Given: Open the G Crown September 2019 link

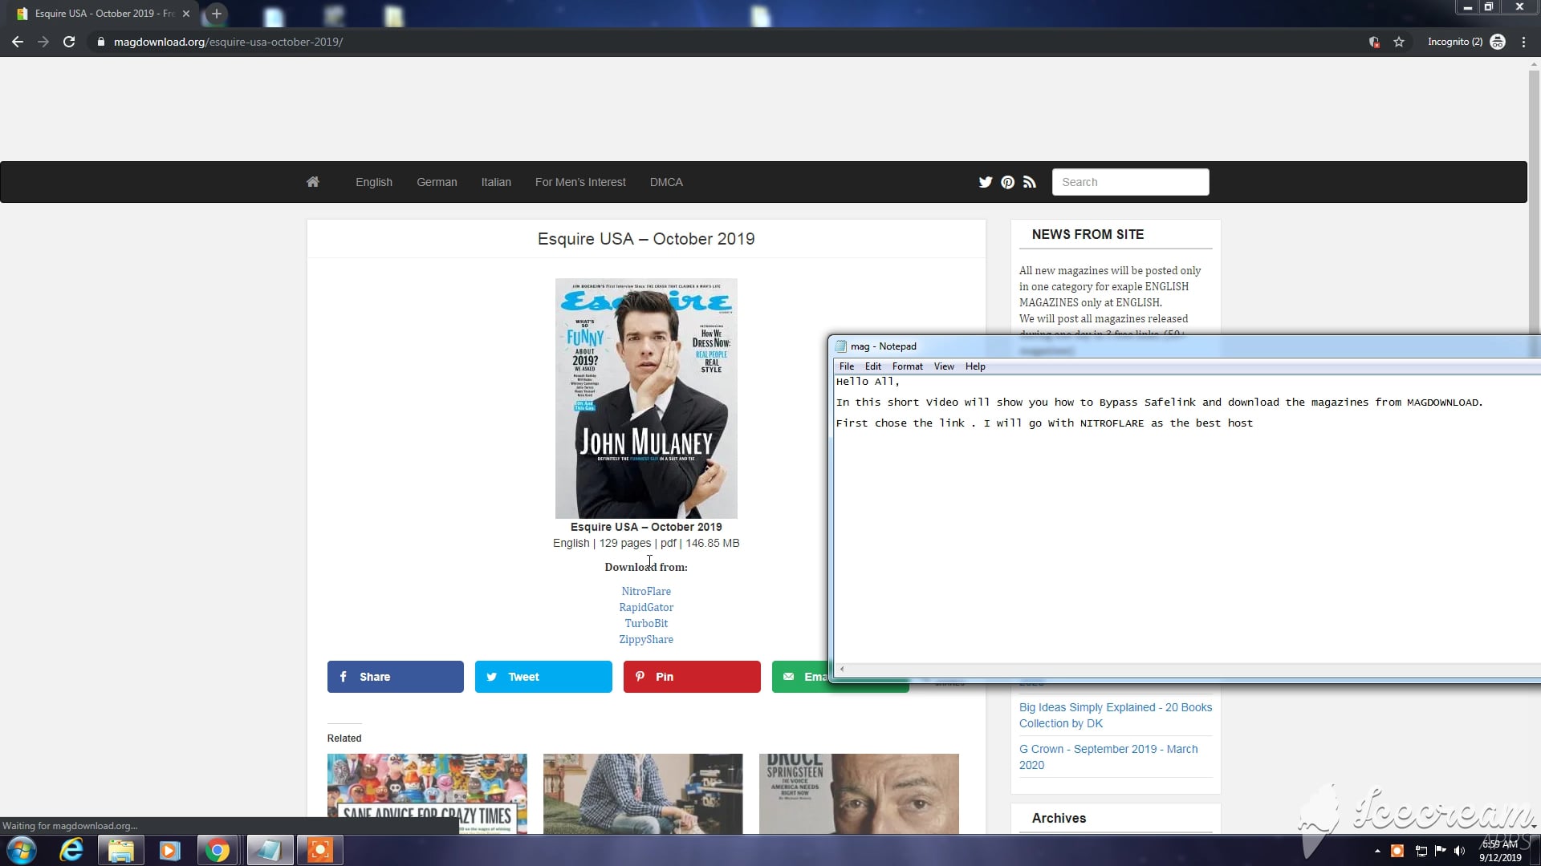Looking at the screenshot, I should tap(1108, 757).
